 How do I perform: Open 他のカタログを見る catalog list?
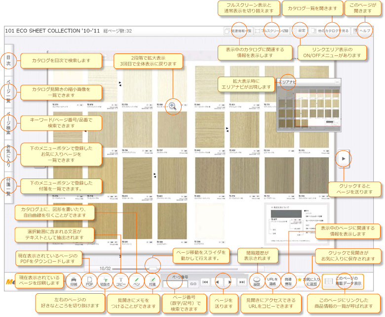tap(330, 31)
